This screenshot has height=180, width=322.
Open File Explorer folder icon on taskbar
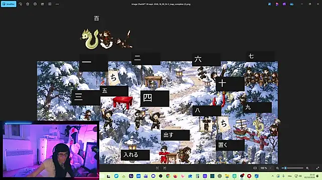(227, 176)
